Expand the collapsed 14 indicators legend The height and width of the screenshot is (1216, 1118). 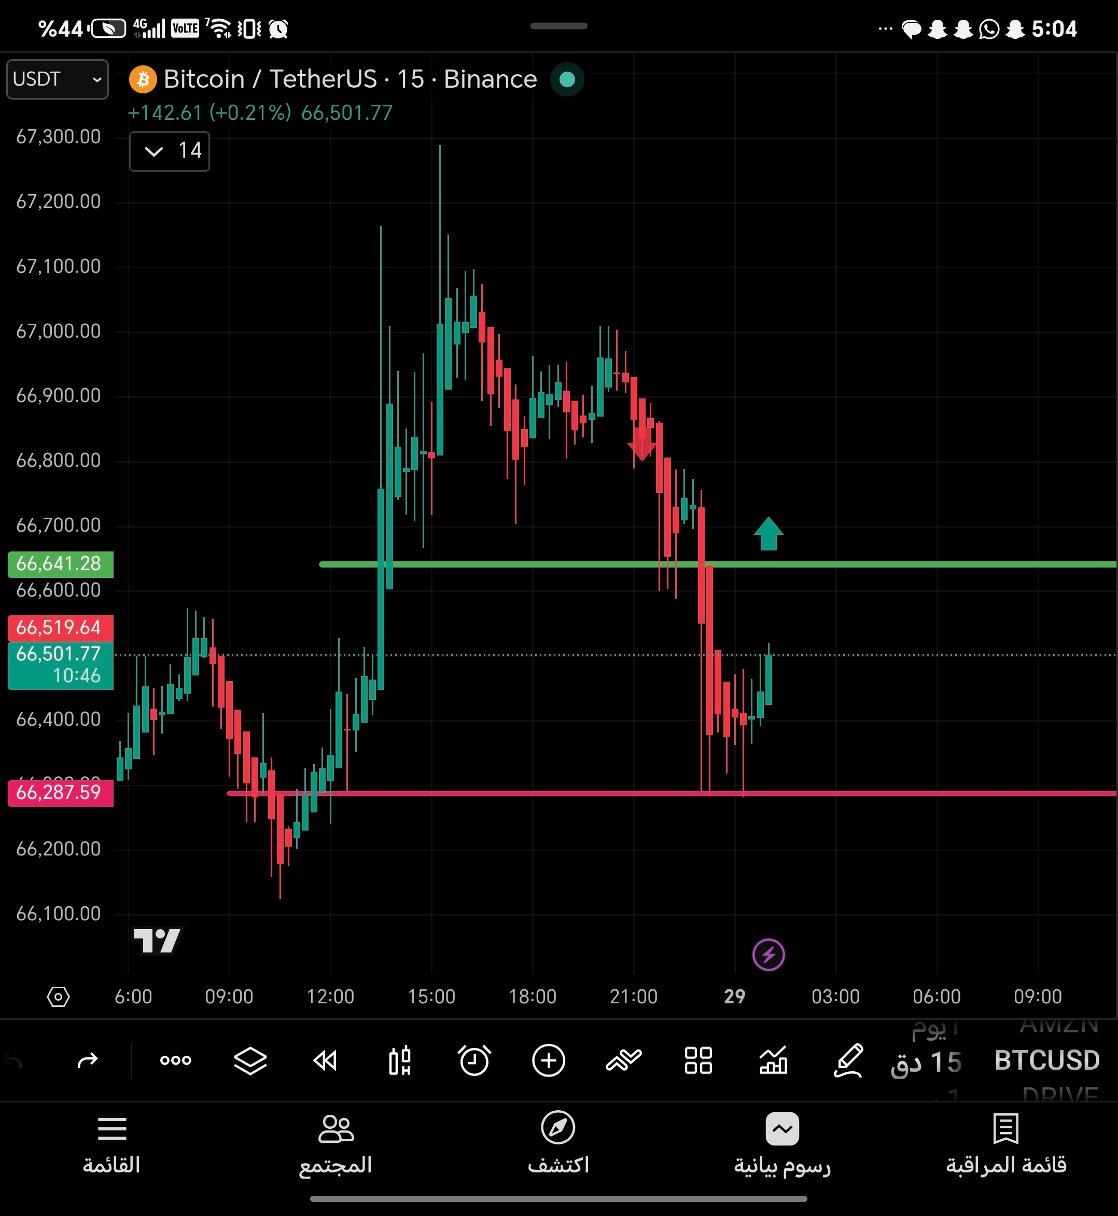[170, 151]
